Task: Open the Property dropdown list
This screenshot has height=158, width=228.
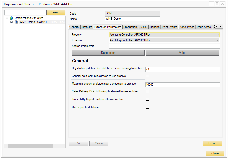Action: point(218,35)
